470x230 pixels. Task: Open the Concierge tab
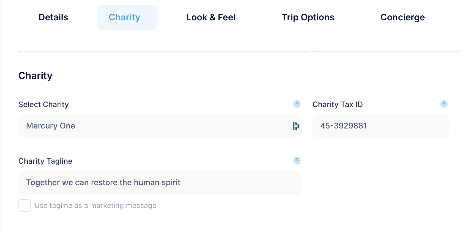point(403,17)
